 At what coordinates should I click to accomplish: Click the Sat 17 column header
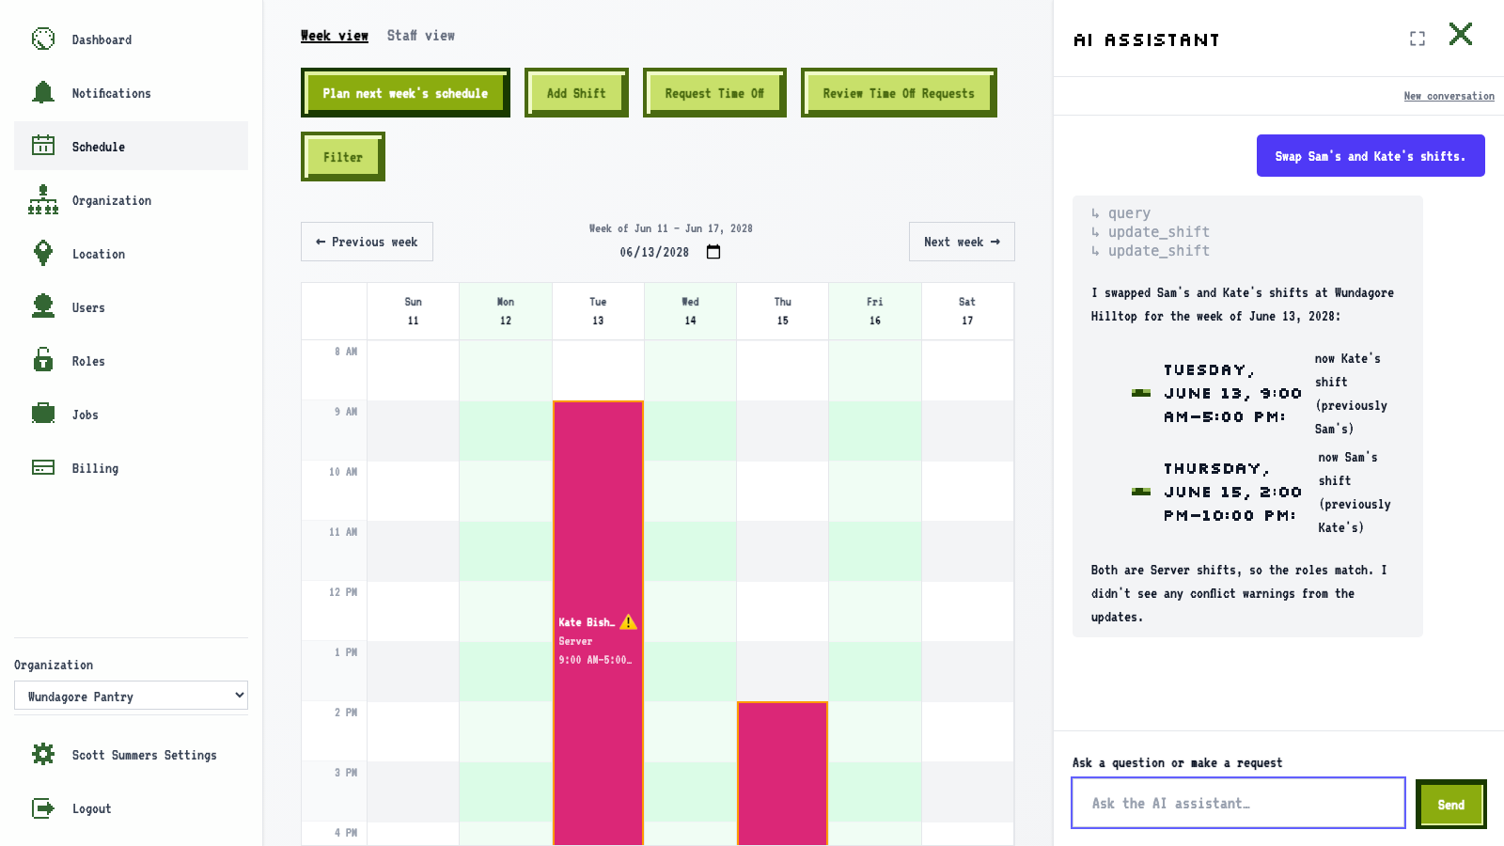[967, 311]
